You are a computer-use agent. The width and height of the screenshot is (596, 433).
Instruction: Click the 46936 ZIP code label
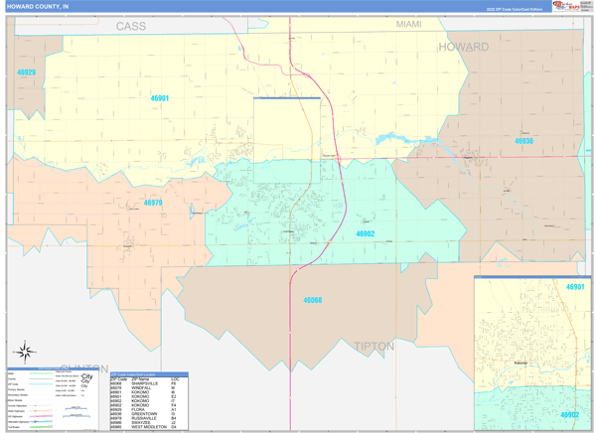523,141
